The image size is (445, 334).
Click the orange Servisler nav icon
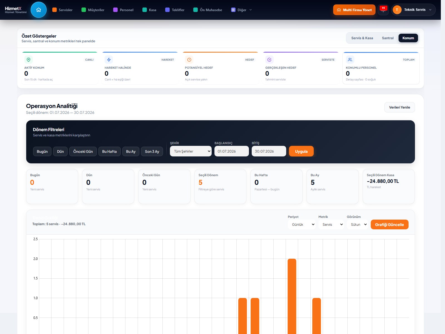(x=55, y=10)
